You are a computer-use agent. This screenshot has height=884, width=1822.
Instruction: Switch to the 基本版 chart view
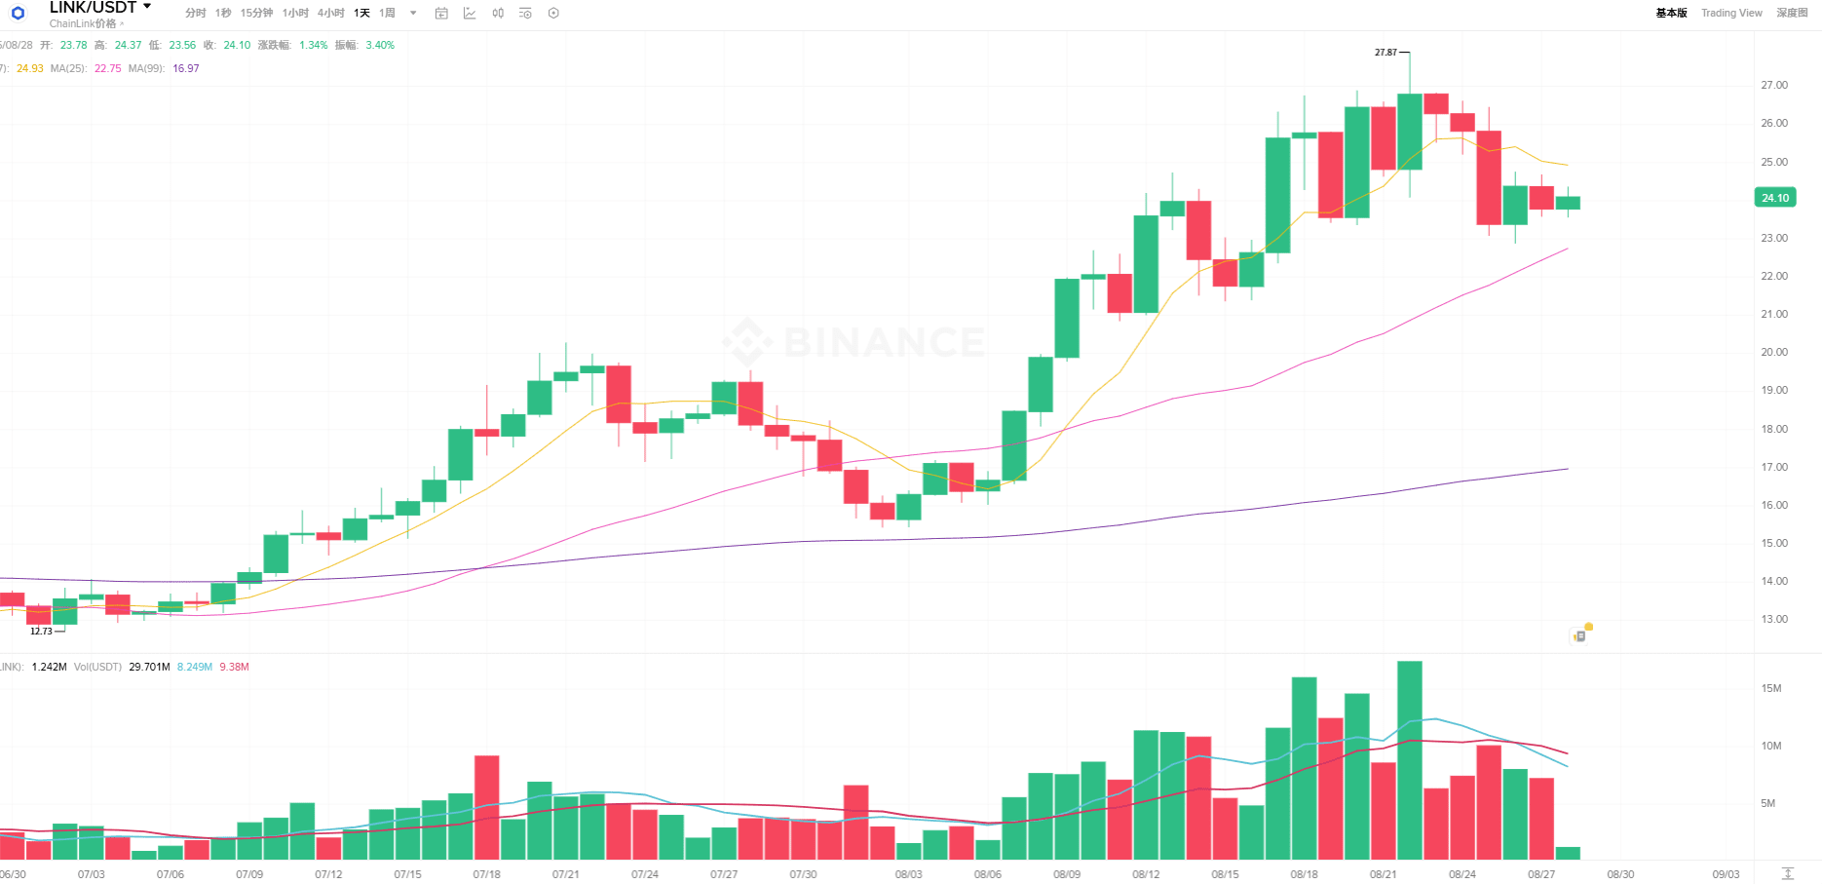(x=1671, y=14)
